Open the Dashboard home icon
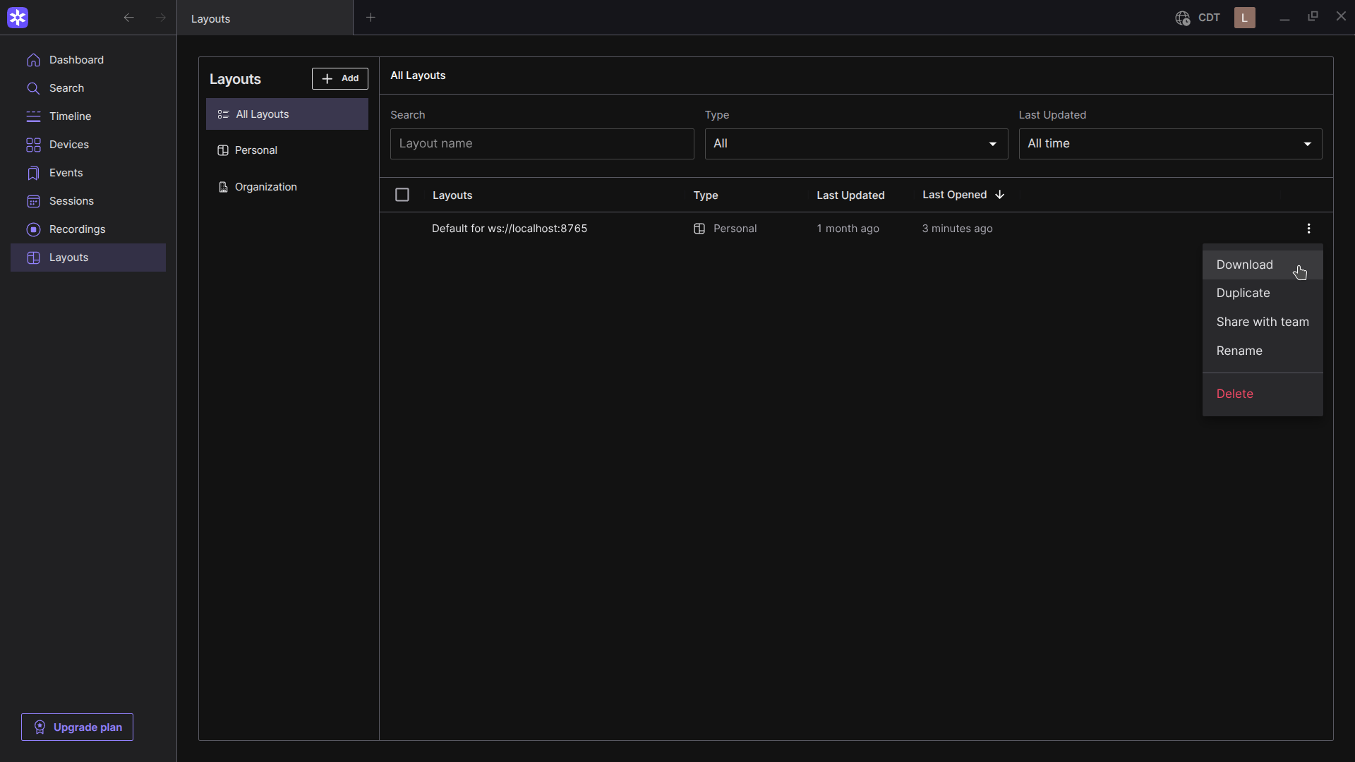 coord(33,60)
